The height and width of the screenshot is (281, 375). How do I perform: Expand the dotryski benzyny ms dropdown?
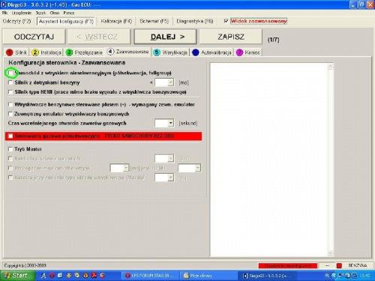click(171, 82)
